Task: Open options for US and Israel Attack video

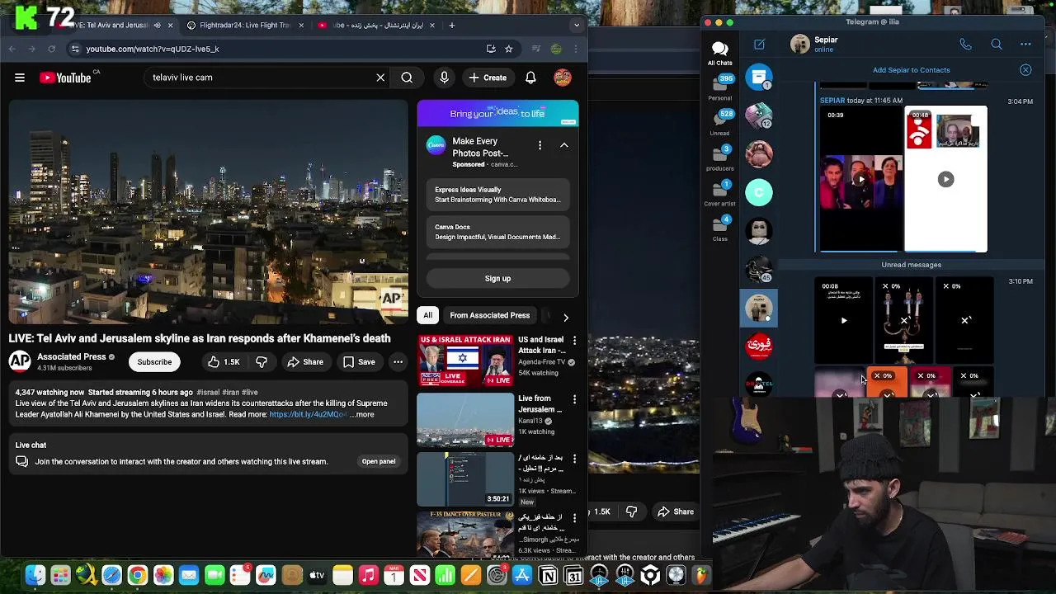Action: click(574, 340)
